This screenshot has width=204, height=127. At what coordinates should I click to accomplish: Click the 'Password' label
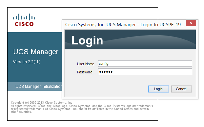coord(85,72)
